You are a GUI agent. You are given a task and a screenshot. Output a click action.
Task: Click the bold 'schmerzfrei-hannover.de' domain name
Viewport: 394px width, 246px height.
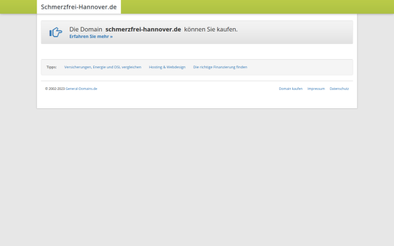[x=143, y=30]
